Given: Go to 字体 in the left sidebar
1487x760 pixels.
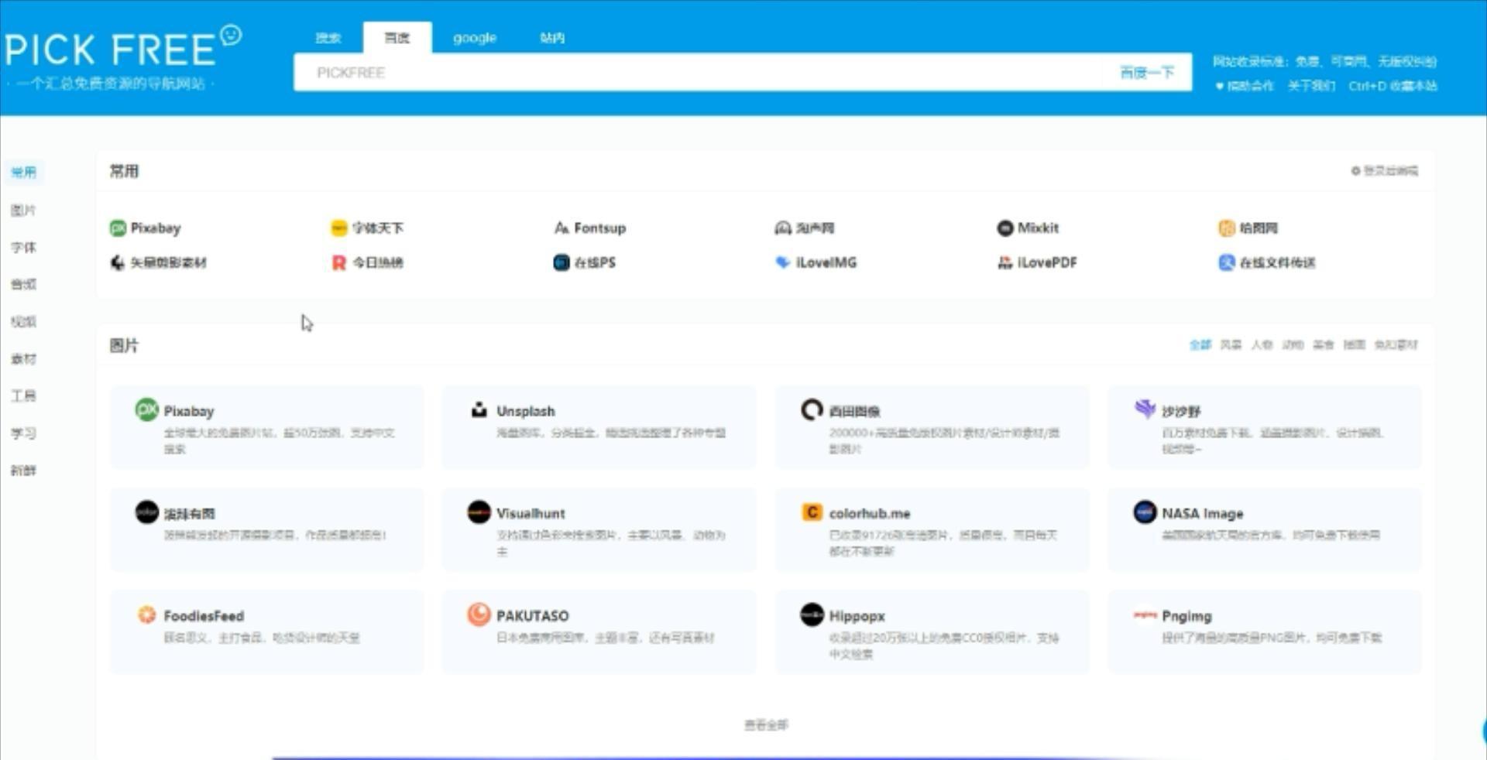Looking at the screenshot, I should click(24, 247).
